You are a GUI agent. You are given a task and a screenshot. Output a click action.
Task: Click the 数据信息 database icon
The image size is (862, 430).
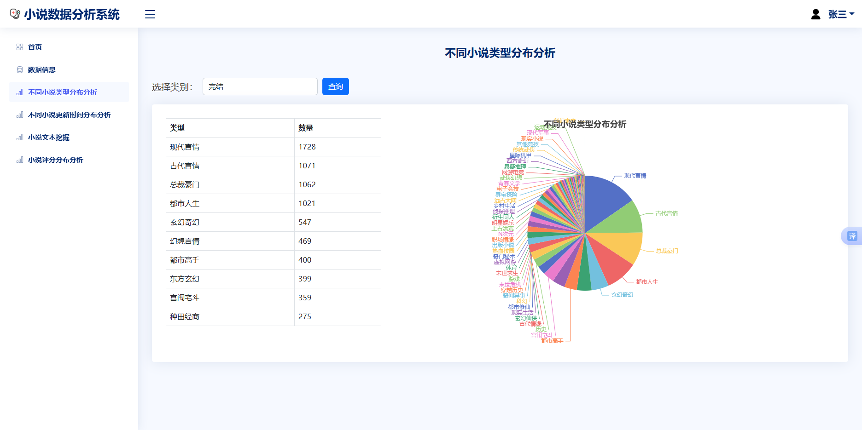tap(20, 69)
